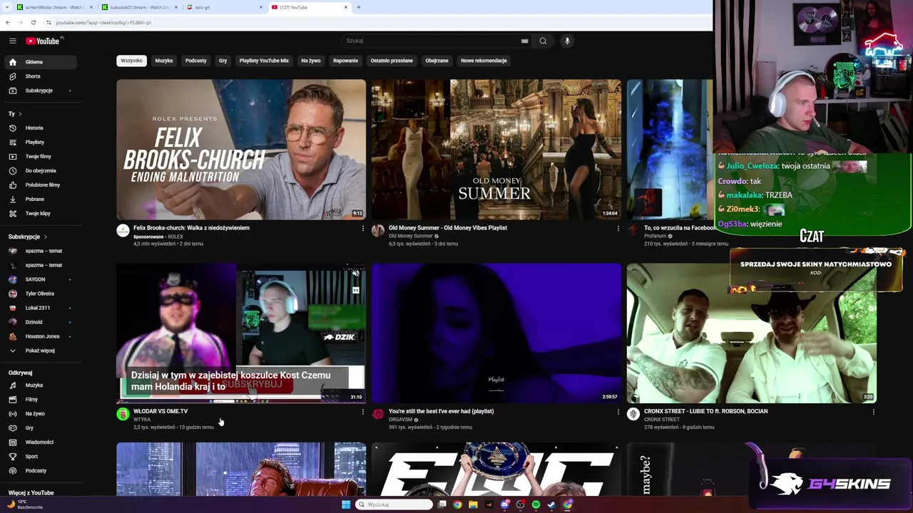Select the Podcasty filter chip

point(196,61)
